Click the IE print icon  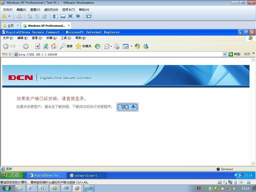pos(117,46)
